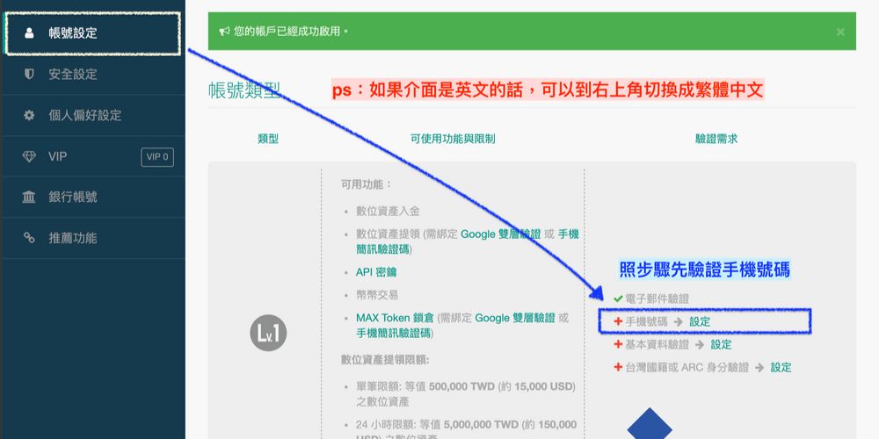
Task: Click the 可使用功能與限制 column header
Action: coord(453,139)
